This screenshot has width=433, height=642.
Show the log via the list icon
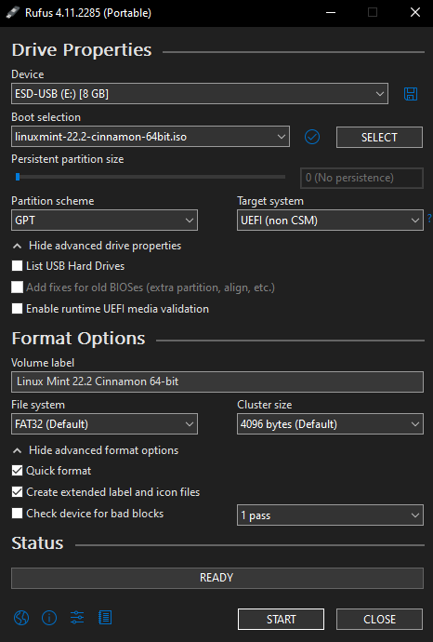105,618
